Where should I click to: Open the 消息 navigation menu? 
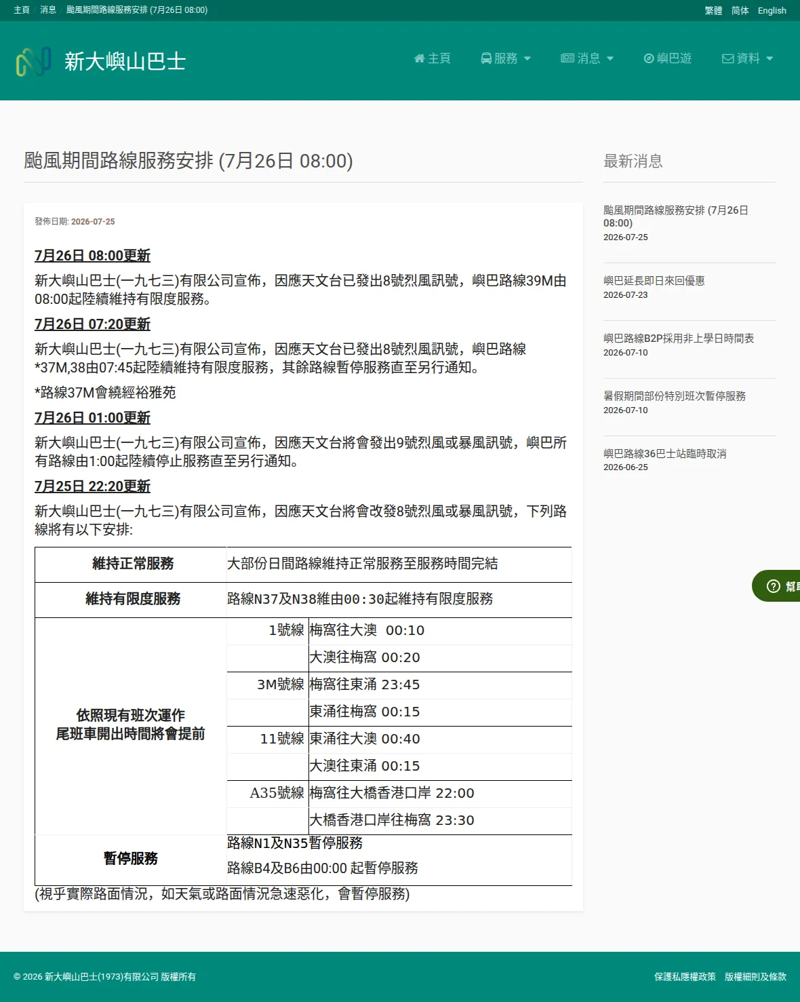(587, 58)
